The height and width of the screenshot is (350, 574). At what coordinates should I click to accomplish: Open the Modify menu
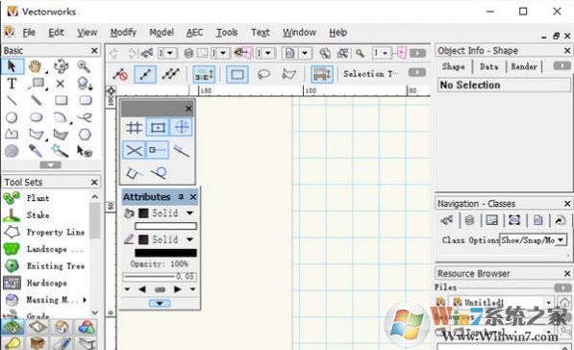point(123,33)
